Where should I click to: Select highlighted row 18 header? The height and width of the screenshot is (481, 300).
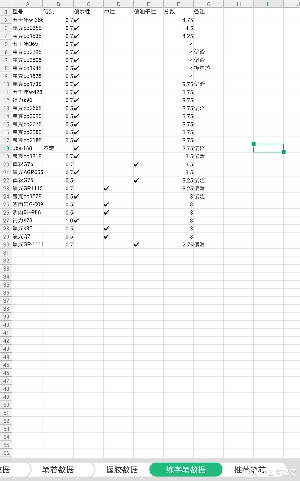pos(6,148)
